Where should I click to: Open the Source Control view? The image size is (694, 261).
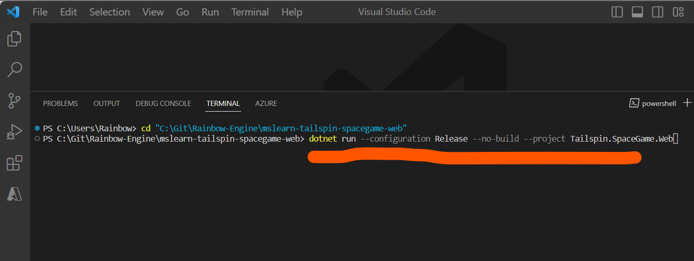[x=14, y=101]
